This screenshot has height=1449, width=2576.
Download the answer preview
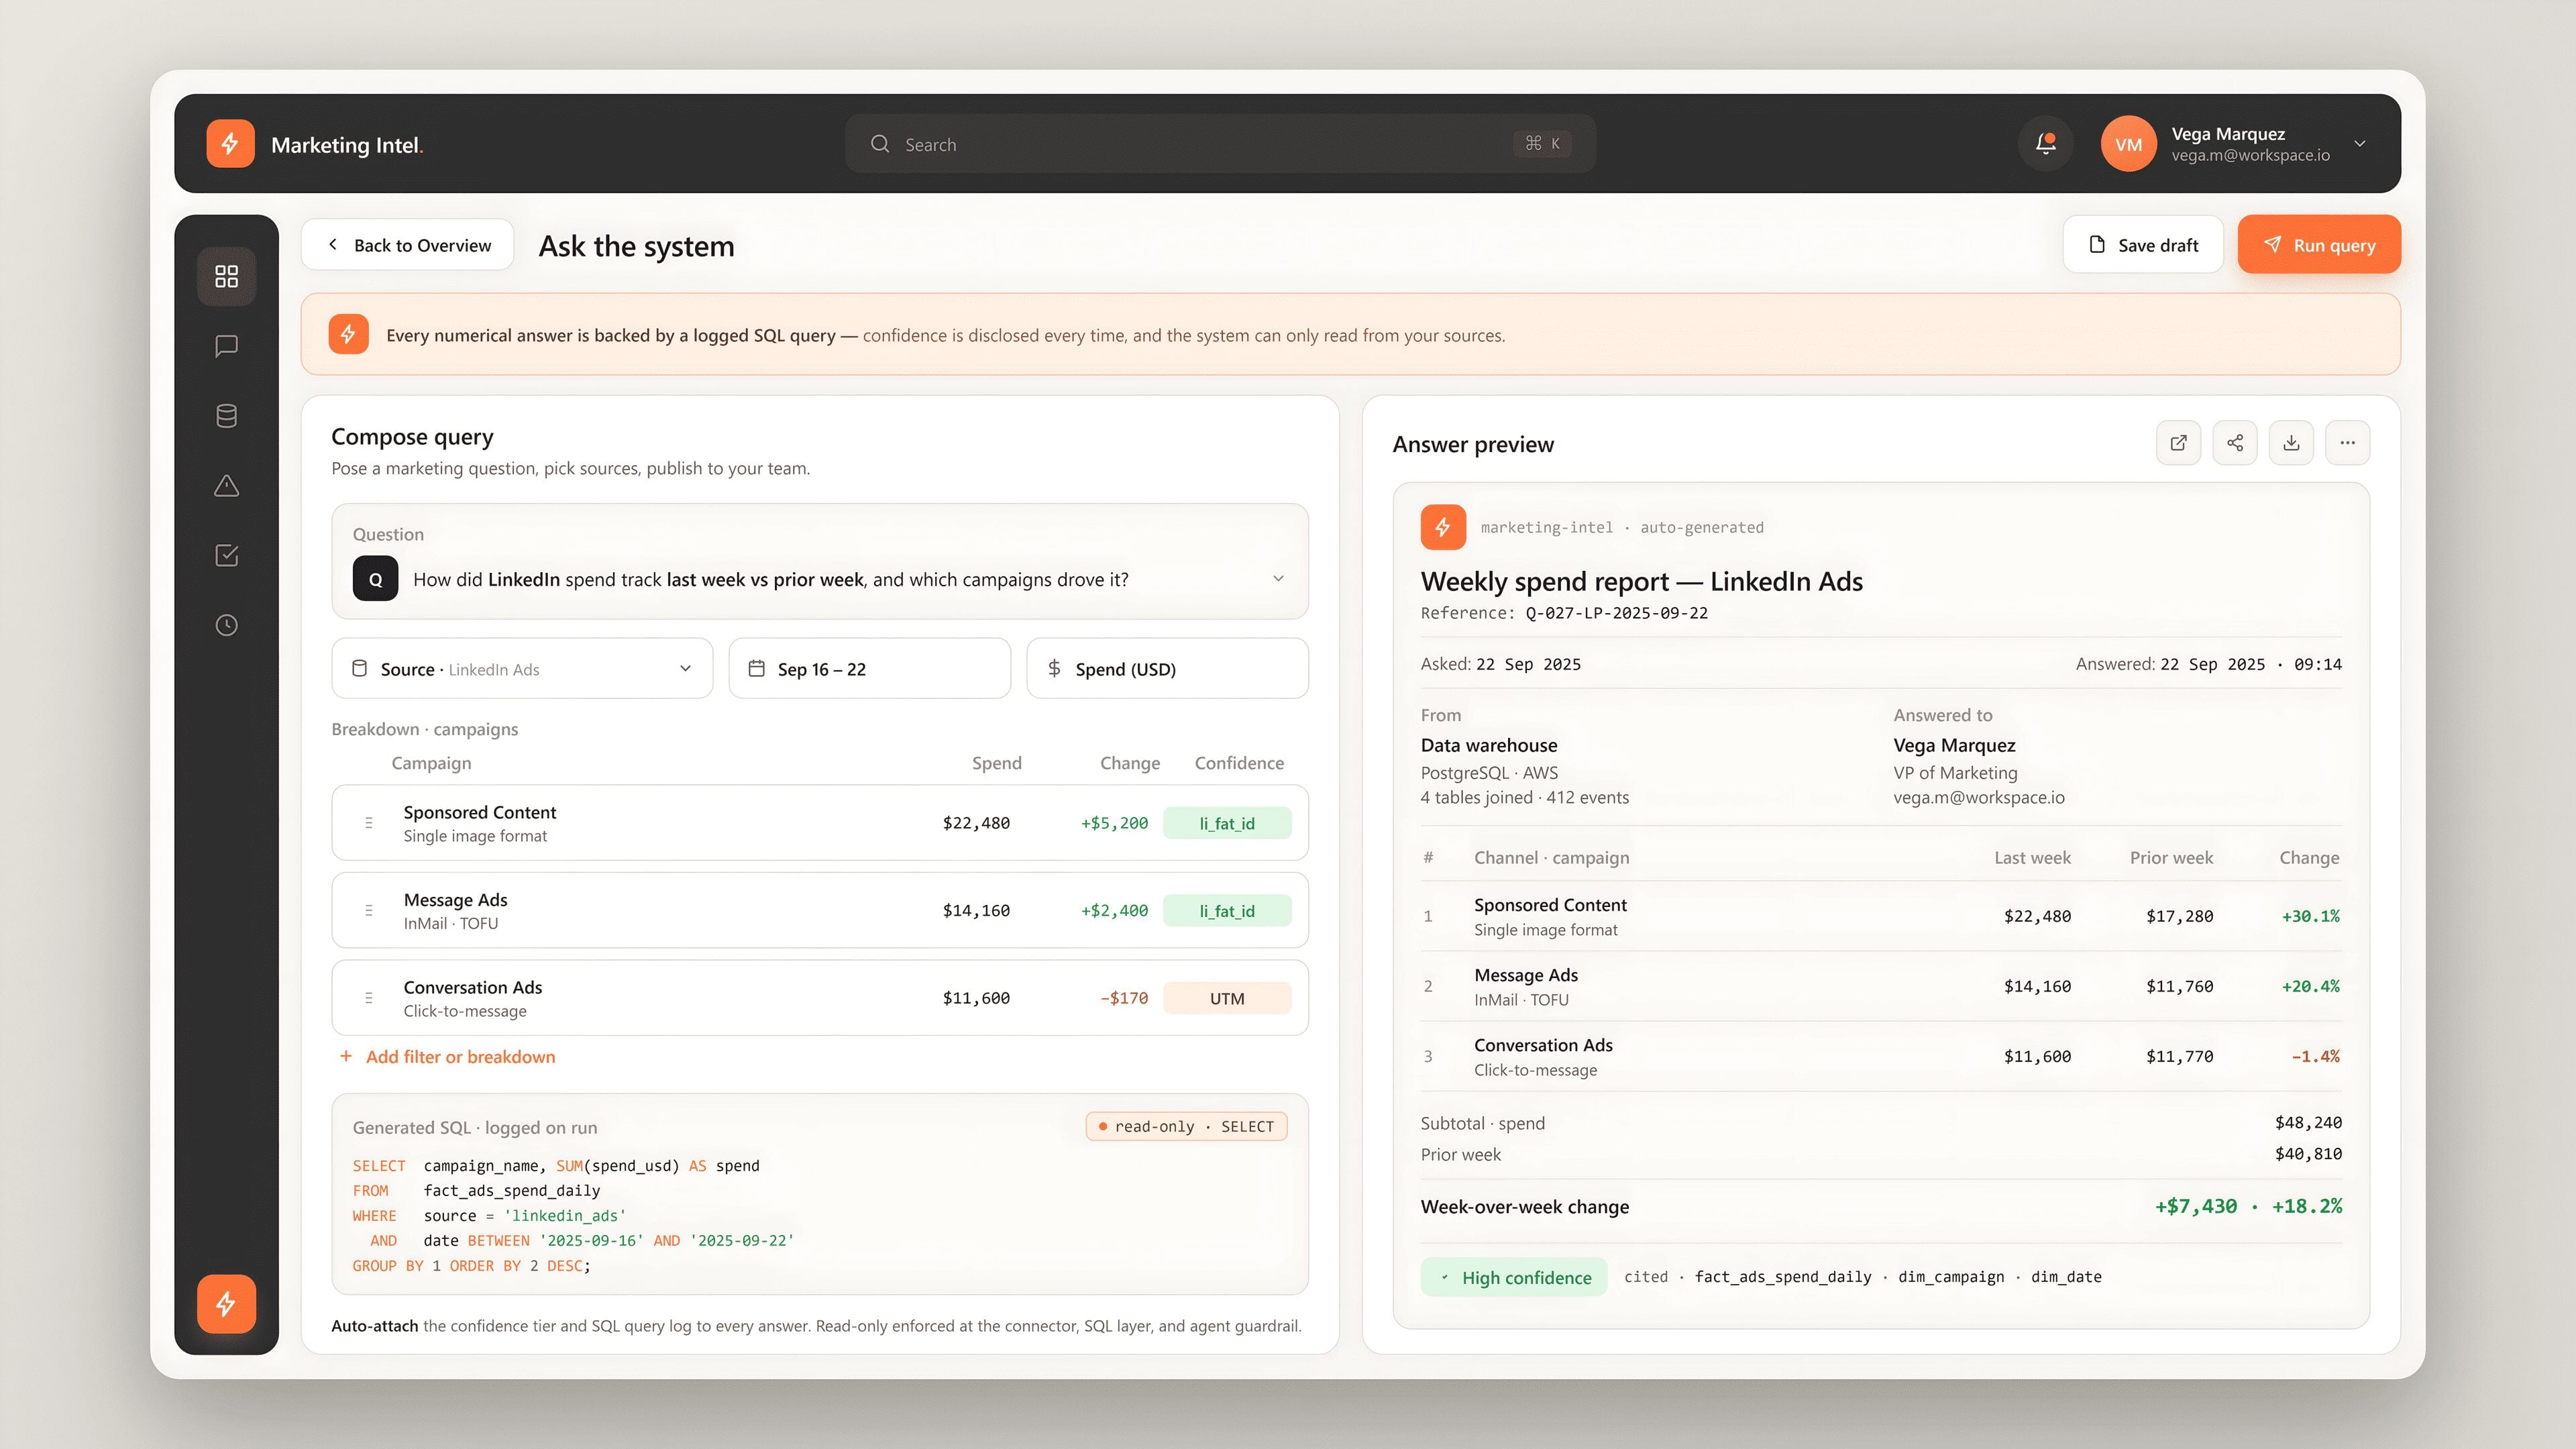click(2291, 443)
